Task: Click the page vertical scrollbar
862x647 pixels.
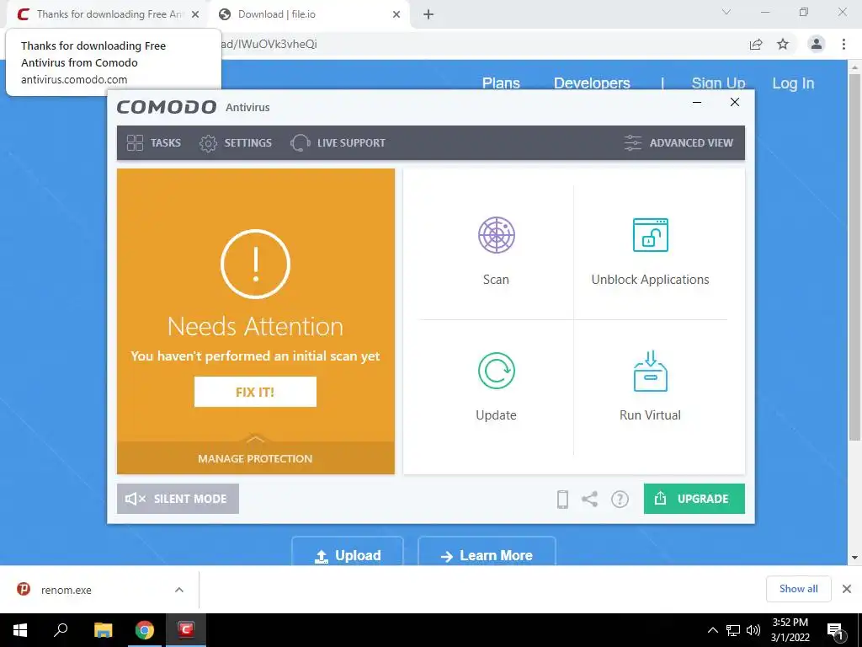Action: (x=854, y=256)
